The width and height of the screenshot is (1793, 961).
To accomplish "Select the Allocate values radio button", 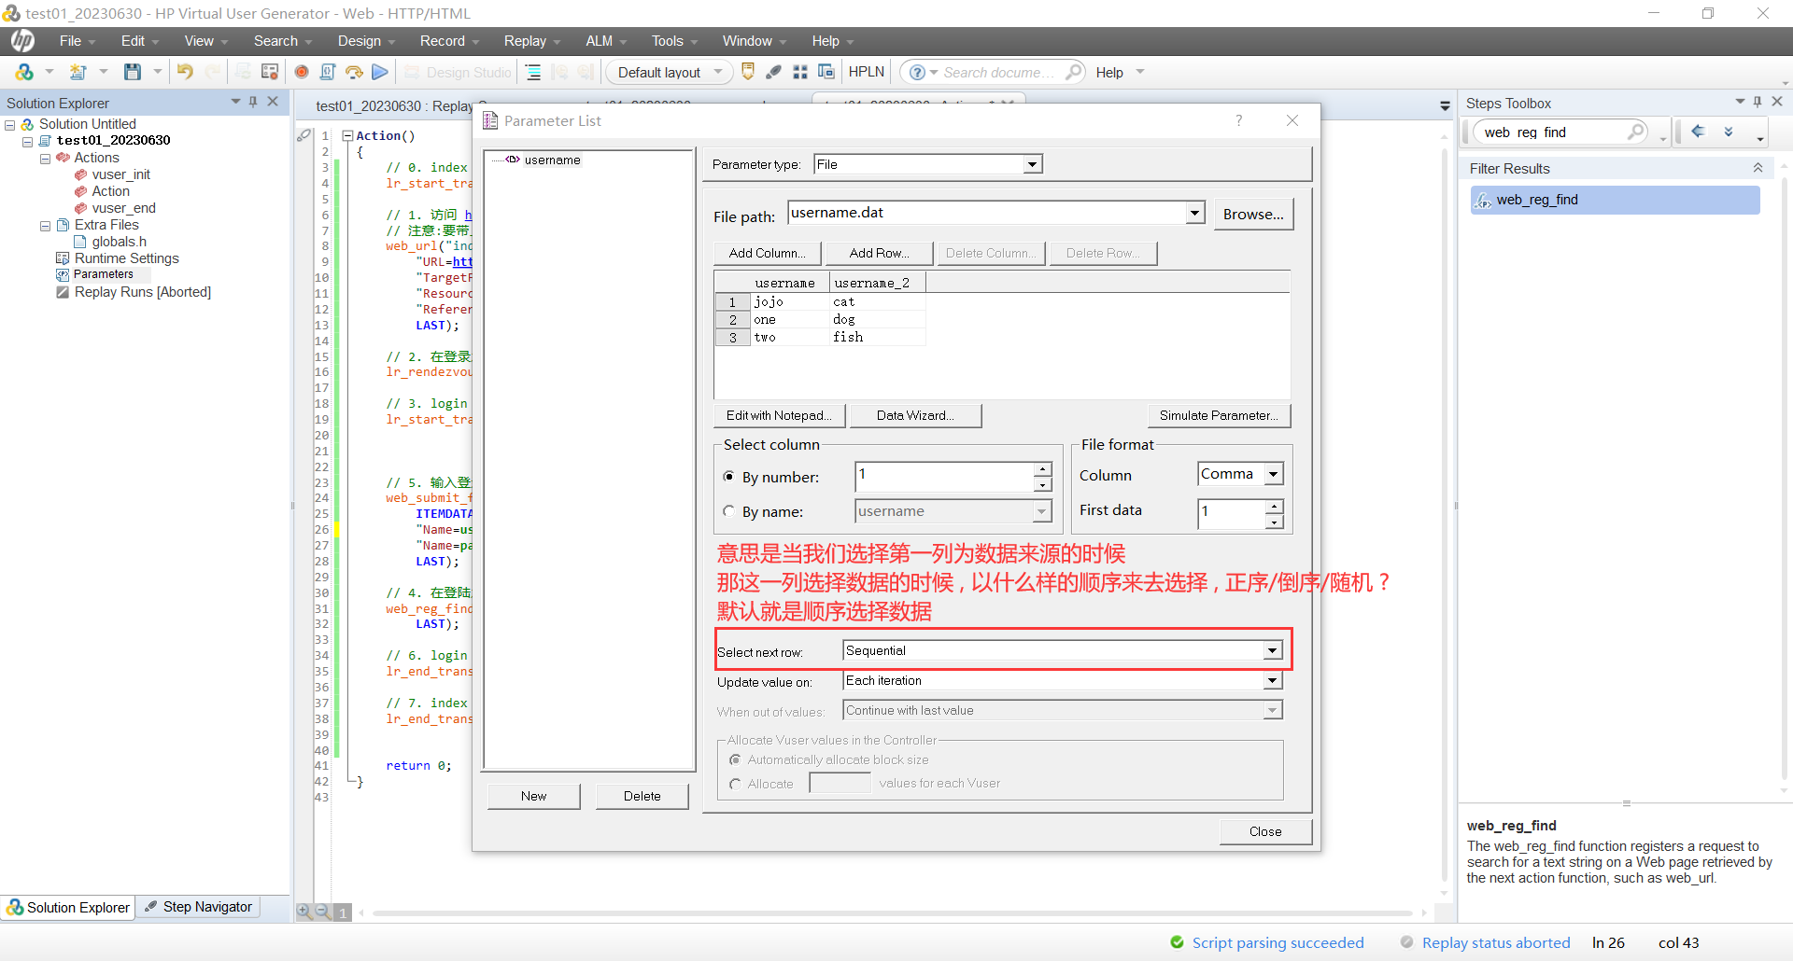I will click(x=735, y=784).
